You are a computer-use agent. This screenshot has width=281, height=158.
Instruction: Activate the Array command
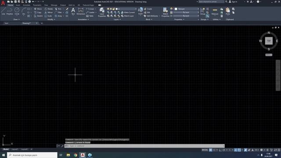58,16
